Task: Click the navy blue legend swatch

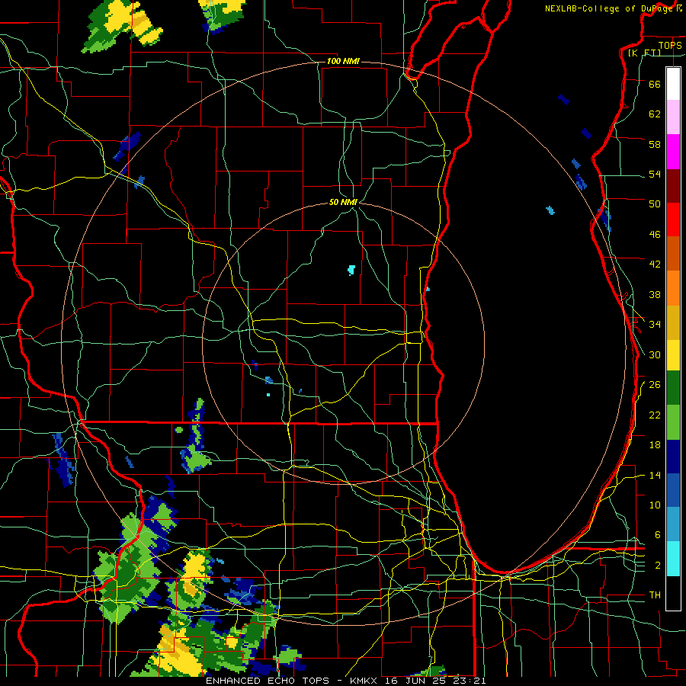Action: [x=673, y=457]
